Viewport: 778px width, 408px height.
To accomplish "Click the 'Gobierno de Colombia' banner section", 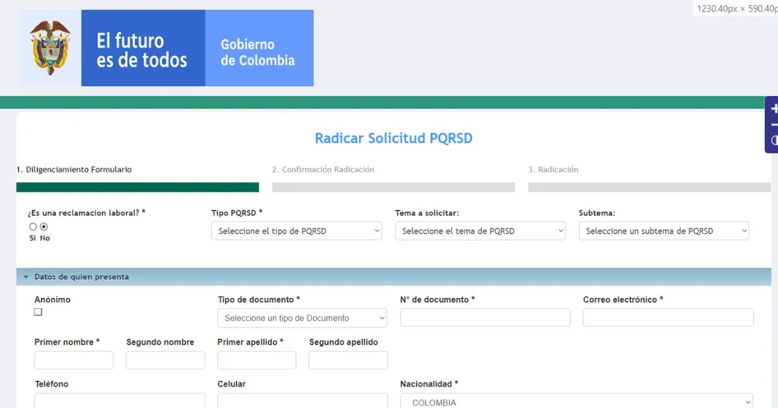I will tap(259, 48).
